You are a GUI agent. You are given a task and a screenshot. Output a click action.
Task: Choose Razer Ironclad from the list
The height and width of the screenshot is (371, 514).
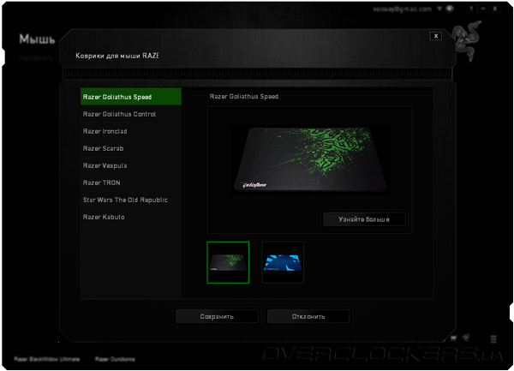(131, 131)
